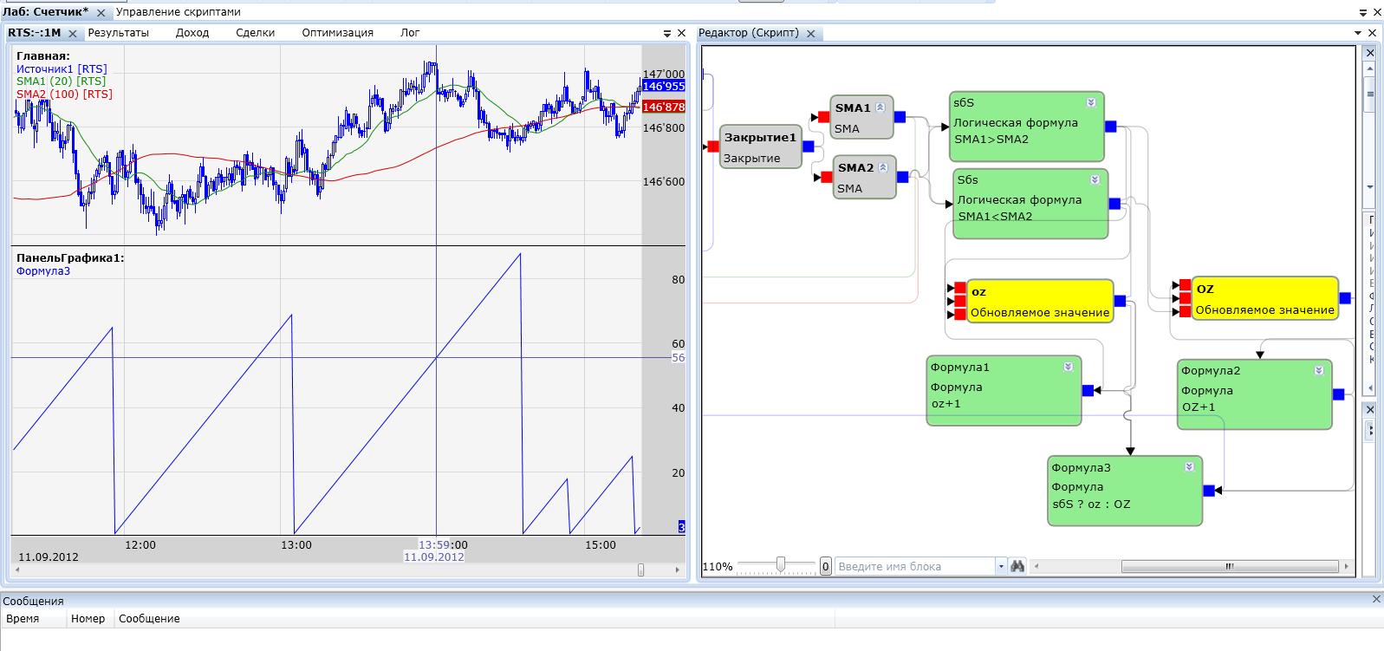Click the blue output port of lowercase oz block
1384x651 pixels.
pos(1120,301)
